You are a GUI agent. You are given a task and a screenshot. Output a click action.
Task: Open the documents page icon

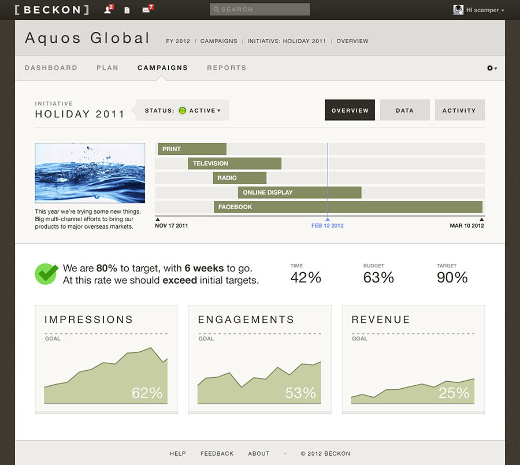127,10
